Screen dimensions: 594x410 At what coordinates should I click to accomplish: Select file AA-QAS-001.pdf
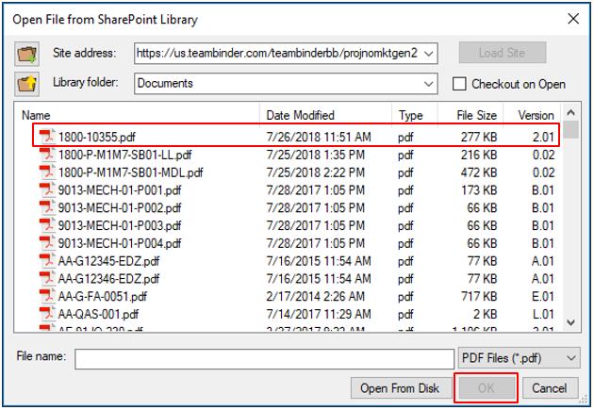(98, 314)
